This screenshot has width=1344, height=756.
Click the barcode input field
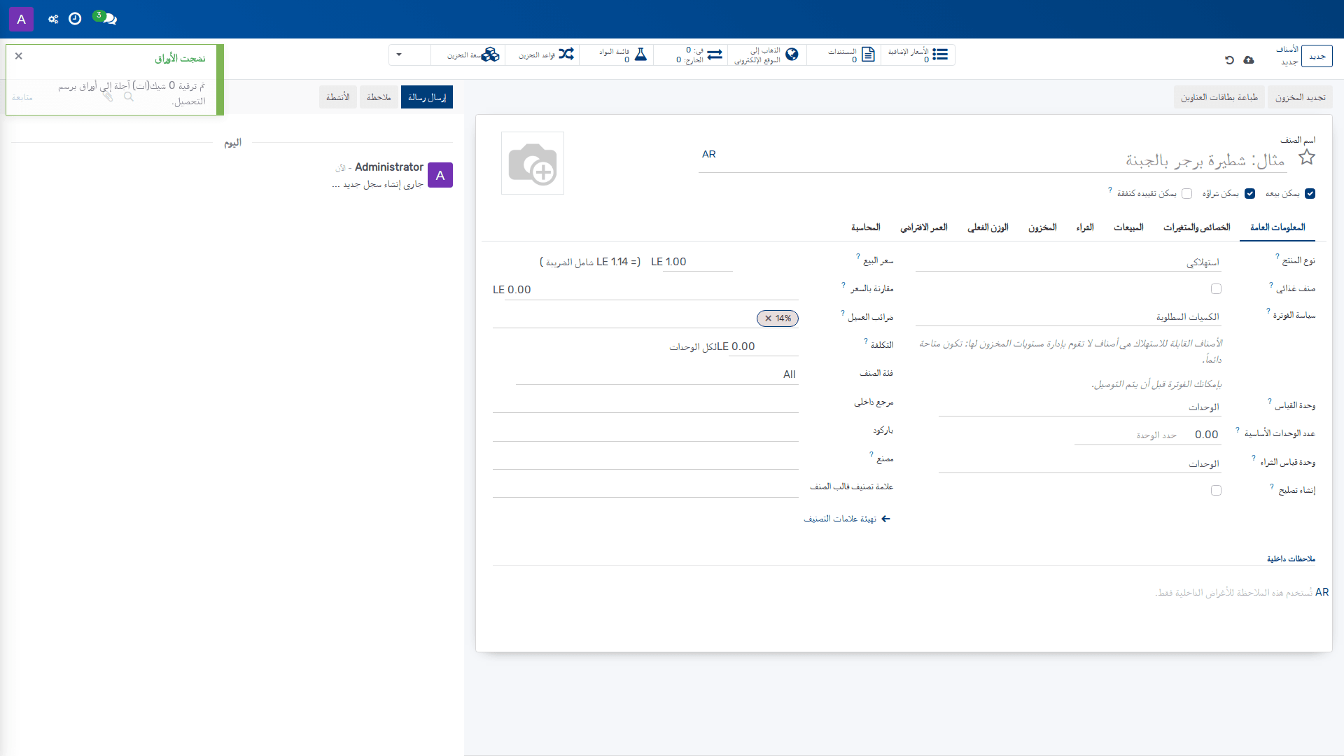coord(645,431)
